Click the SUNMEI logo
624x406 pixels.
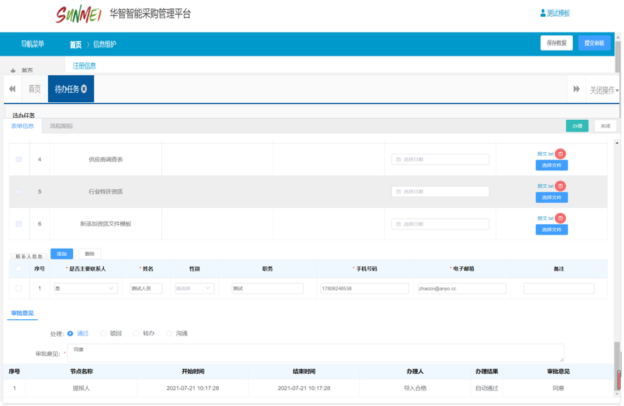pyautogui.click(x=78, y=14)
